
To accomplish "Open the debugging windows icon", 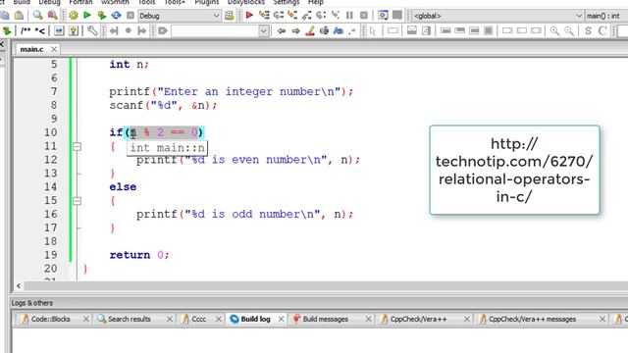I will [x=383, y=16].
